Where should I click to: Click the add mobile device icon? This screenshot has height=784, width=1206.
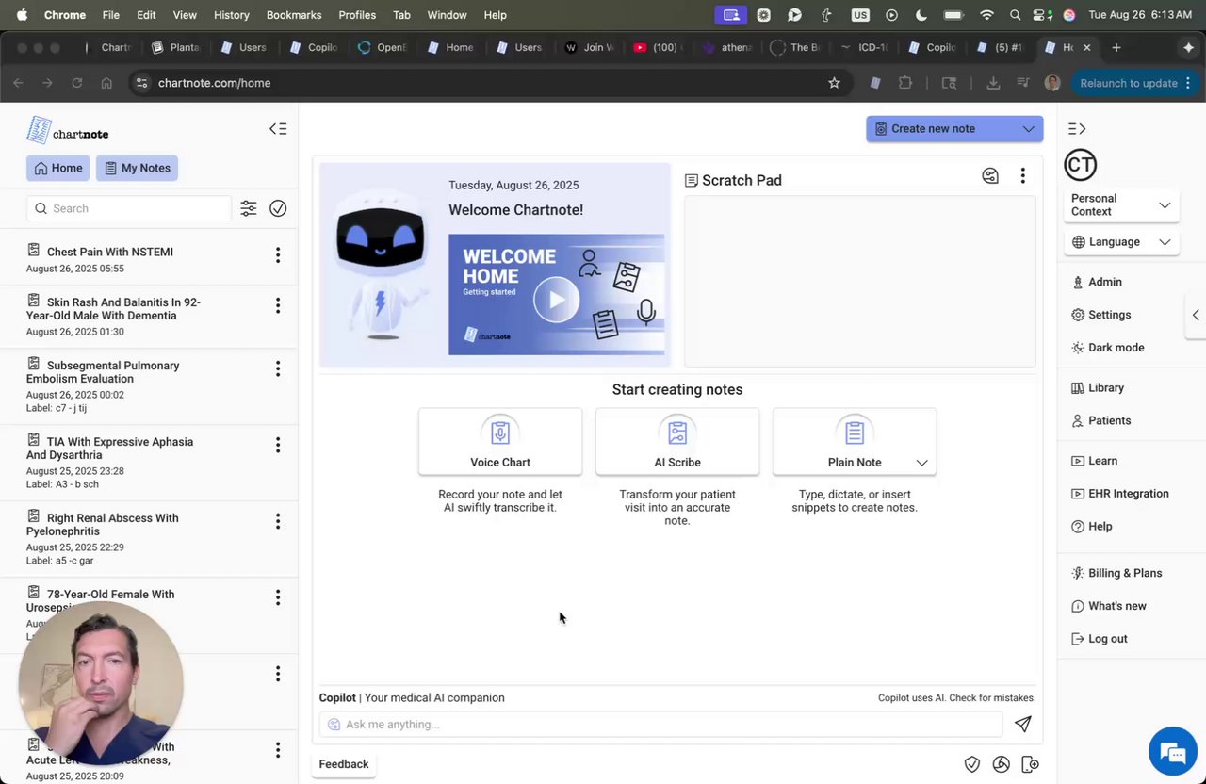1031,764
